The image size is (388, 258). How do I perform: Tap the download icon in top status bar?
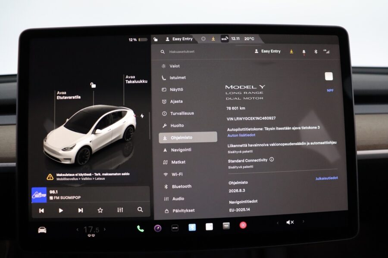pos(213,39)
